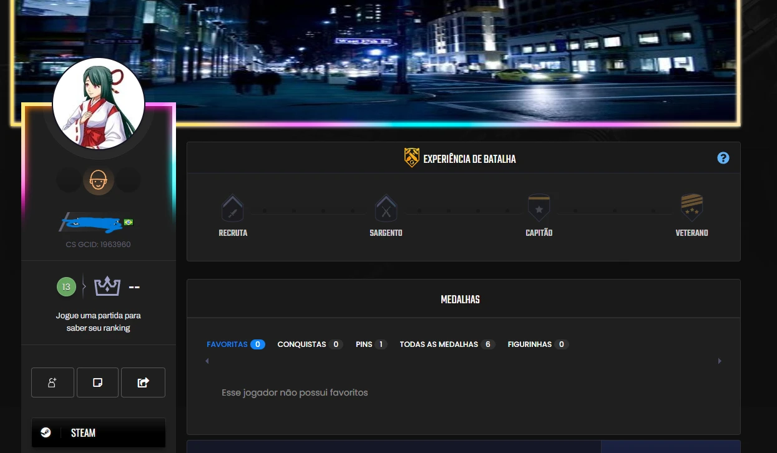
Task: Select the Sargento rank shield icon
Action: pos(386,207)
